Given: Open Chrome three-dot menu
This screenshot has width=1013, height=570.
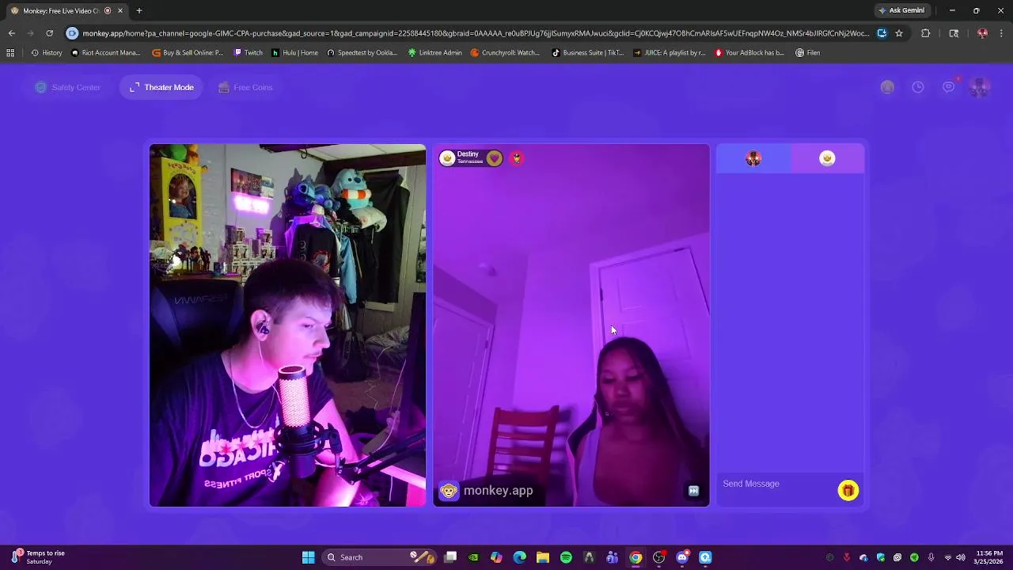Looking at the screenshot, I should pos(1002,33).
